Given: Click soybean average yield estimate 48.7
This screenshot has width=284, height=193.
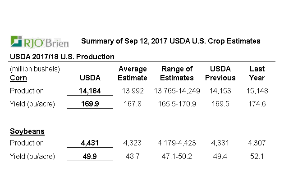Looking at the screenshot, I should pos(133,156).
